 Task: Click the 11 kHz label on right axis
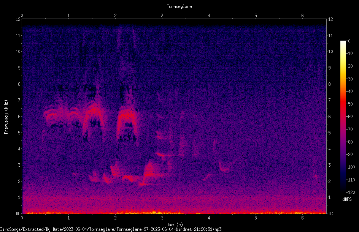[330, 35]
